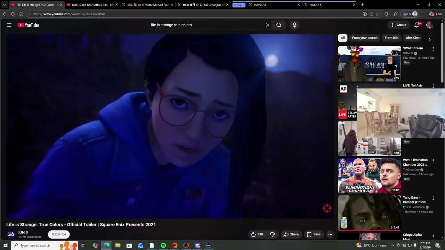This screenshot has height=250, width=445.
Task: Add this page to favorites star
Action: tap(378, 14)
